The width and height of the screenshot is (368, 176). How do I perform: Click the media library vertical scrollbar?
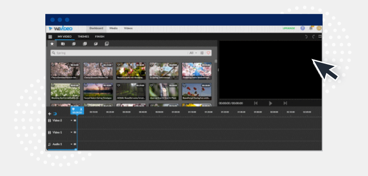coord(216,61)
